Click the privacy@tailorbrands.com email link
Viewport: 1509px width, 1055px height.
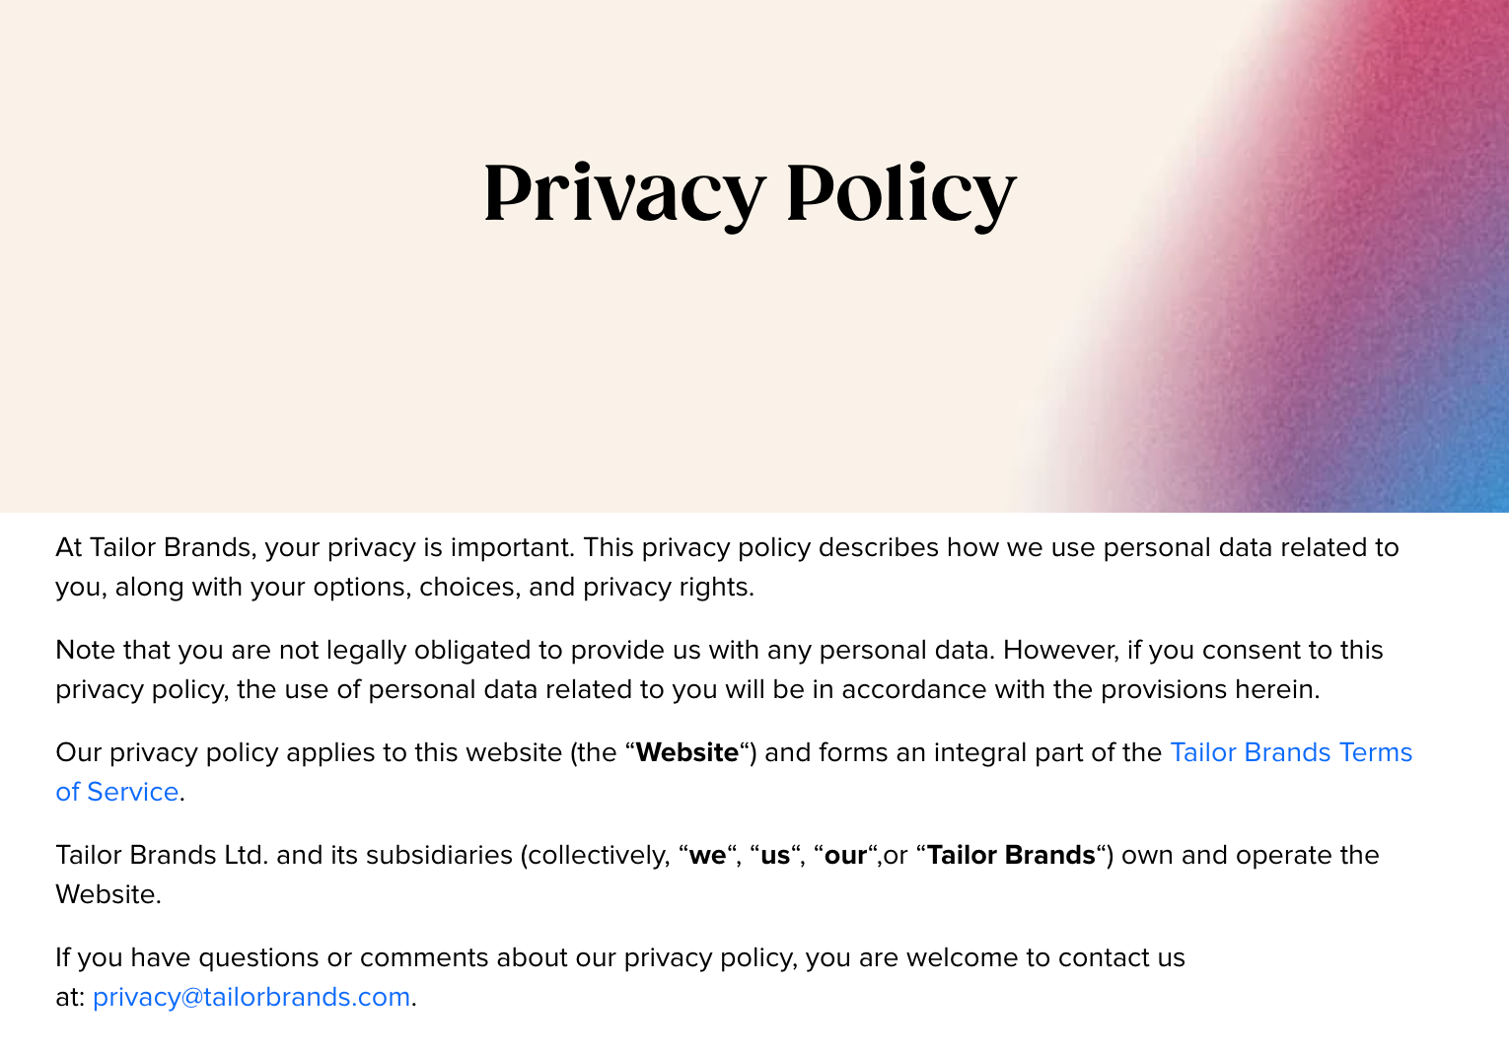[251, 997]
